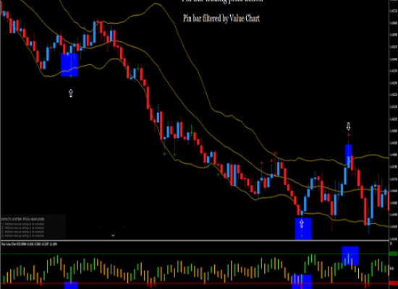Click the white up arrow below first blue box
Image resolution: width=398 pixels, height=289 pixels.
point(71,93)
